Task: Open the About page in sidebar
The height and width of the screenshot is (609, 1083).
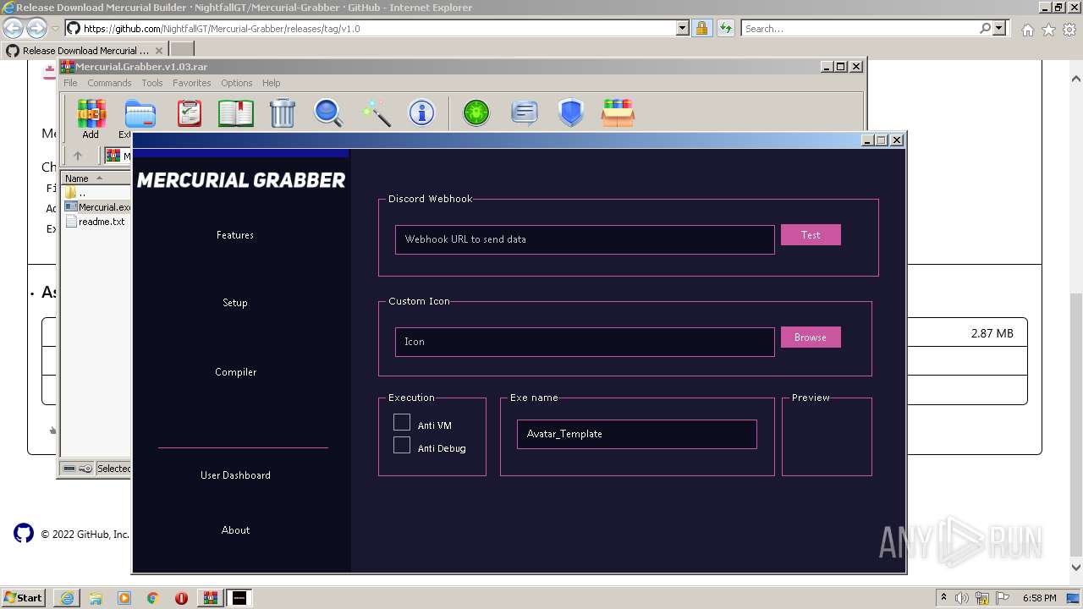Action: [x=235, y=530]
